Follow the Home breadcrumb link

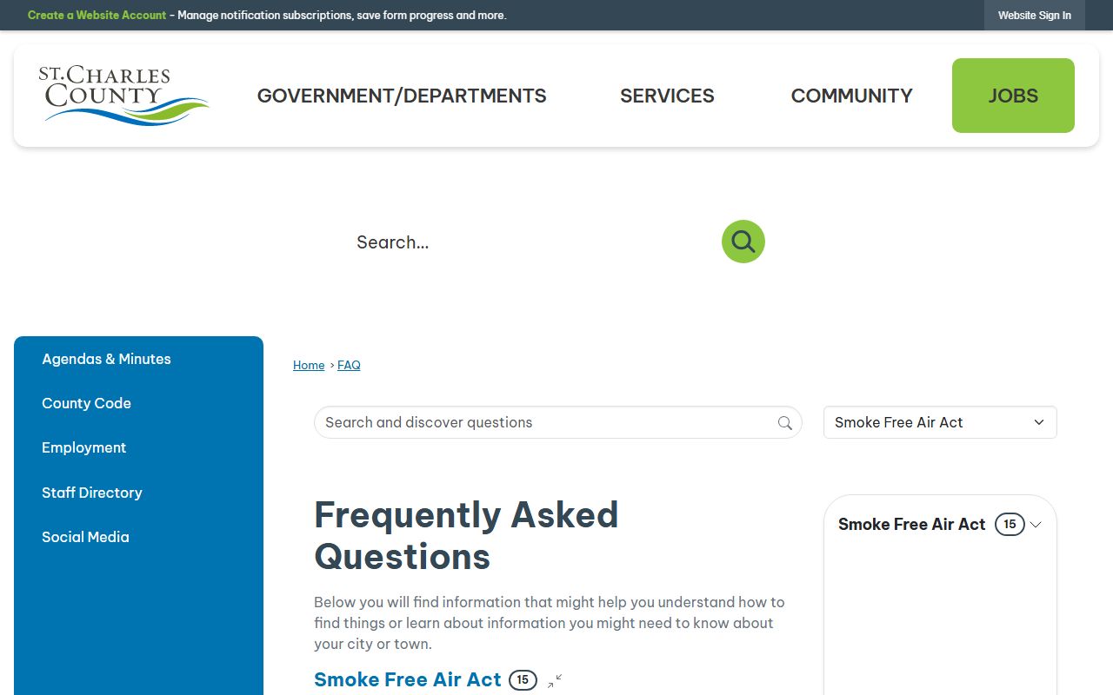(x=309, y=366)
